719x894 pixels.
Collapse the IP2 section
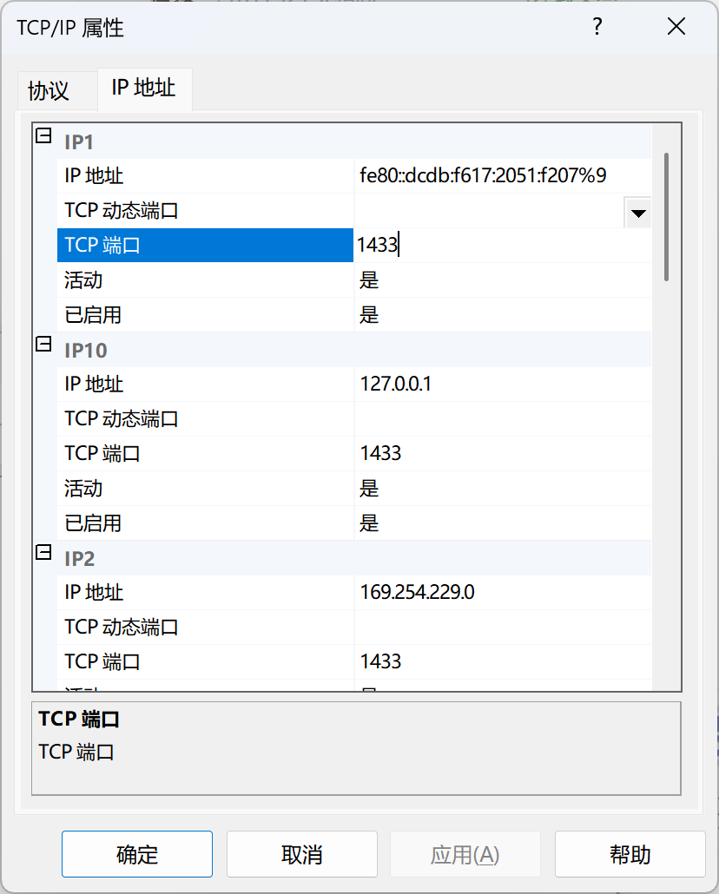coord(43,553)
